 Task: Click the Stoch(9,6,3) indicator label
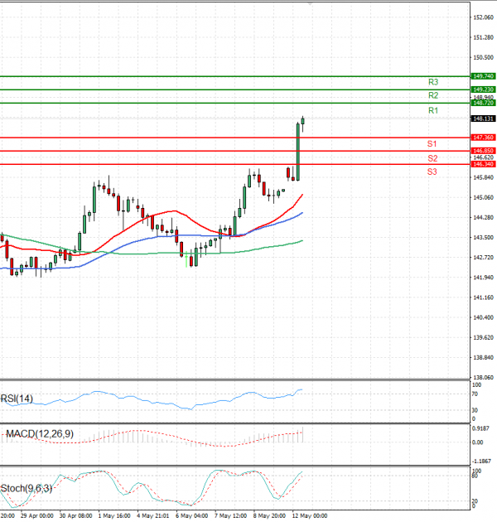[27, 488]
